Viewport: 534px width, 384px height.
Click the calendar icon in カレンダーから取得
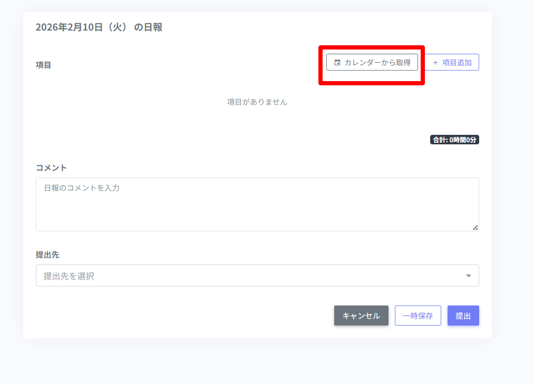pyautogui.click(x=337, y=63)
